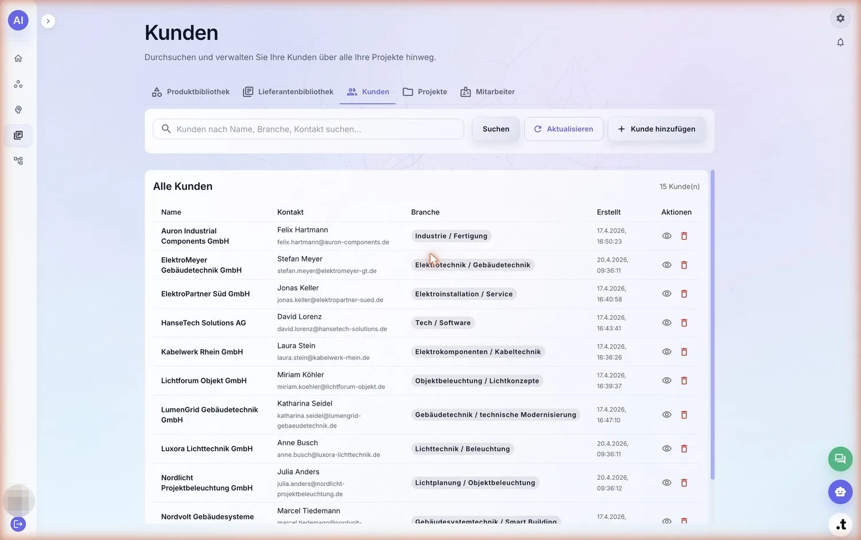Click Elektrokomponenten / Kabeltechnik tag

(478, 352)
